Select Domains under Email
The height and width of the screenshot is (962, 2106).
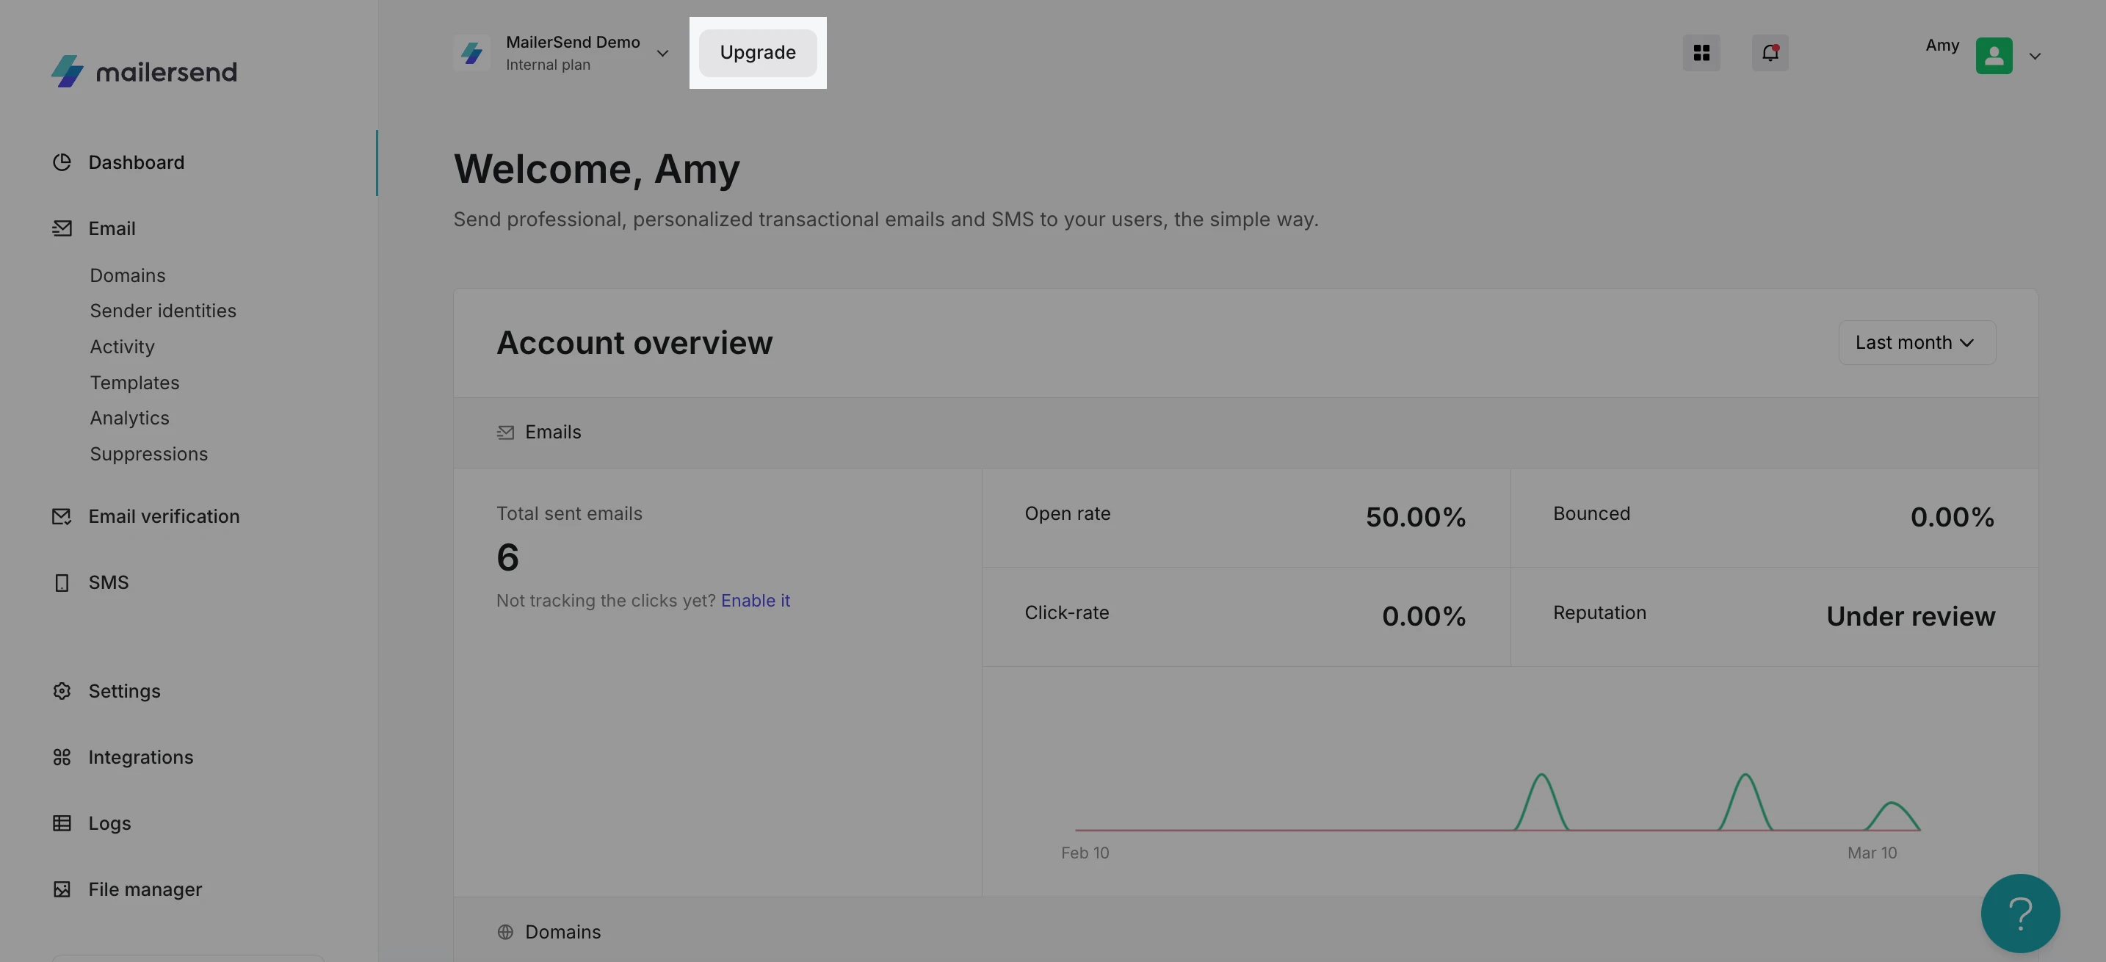tap(128, 275)
